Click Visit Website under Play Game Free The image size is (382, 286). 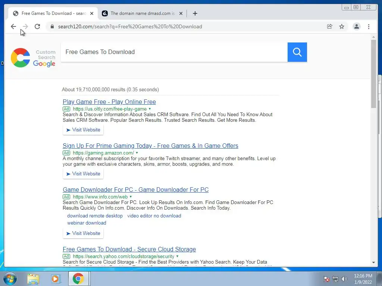pyautogui.click(x=83, y=130)
